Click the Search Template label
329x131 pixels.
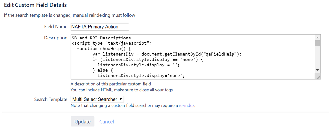[51, 99]
